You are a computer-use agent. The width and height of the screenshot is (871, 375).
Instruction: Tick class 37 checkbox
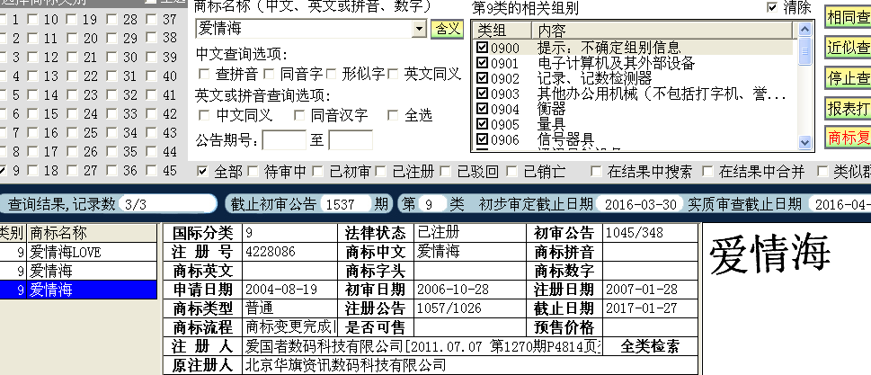(151, 20)
